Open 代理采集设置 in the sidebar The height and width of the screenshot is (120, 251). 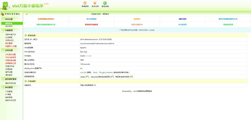11,60
